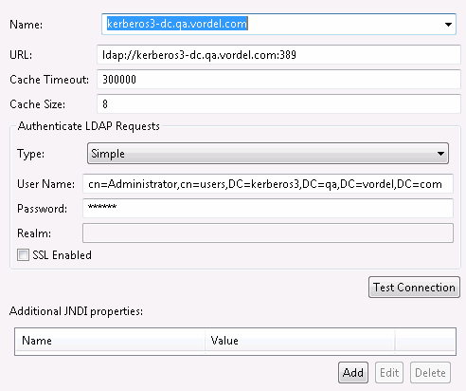Select the Cache Size field

pos(278,103)
